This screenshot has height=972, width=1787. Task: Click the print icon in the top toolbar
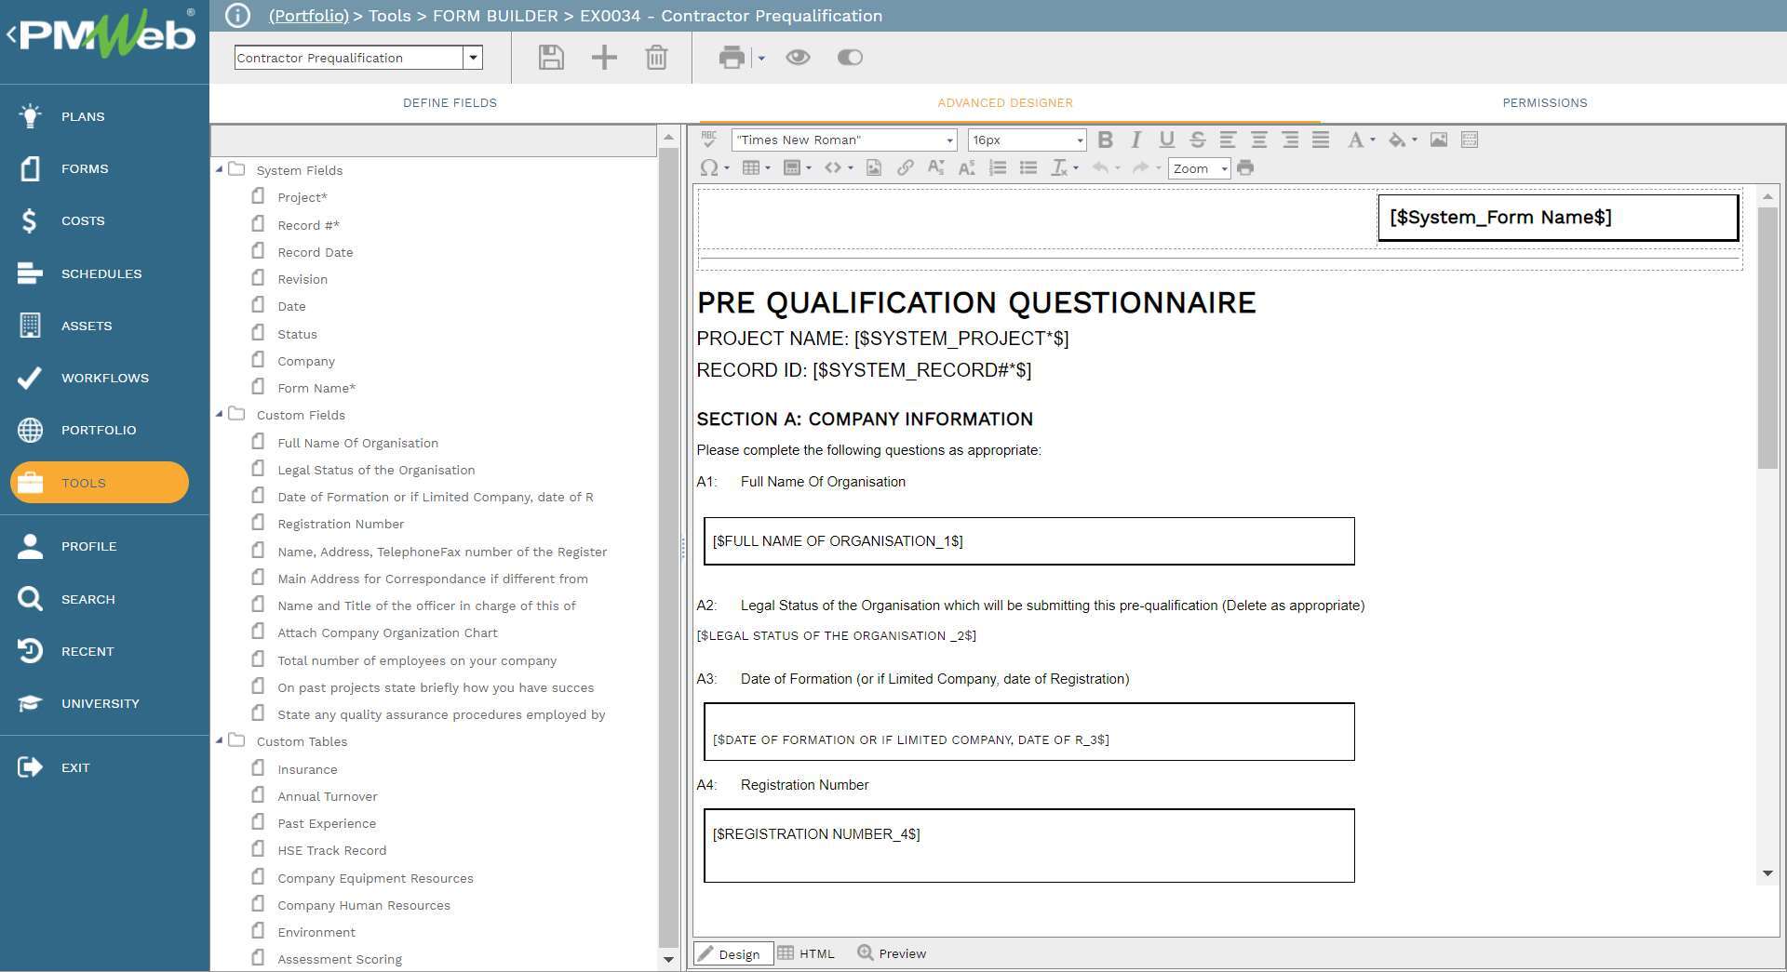coord(732,57)
